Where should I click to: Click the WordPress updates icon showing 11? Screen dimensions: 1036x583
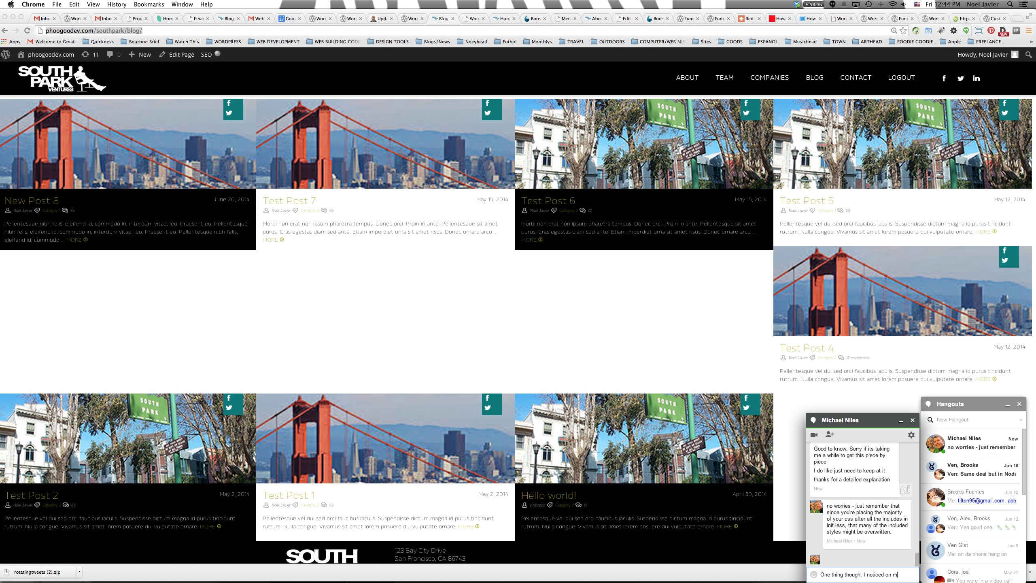click(90, 54)
